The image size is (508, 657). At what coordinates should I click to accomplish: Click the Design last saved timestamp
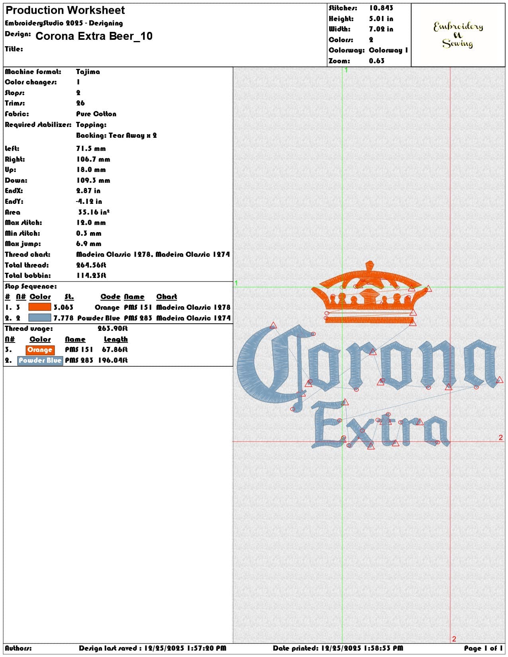tap(152, 649)
